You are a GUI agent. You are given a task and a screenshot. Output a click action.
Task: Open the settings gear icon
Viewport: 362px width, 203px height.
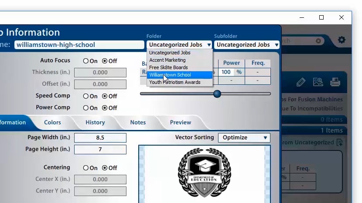(x=342, y=40)
